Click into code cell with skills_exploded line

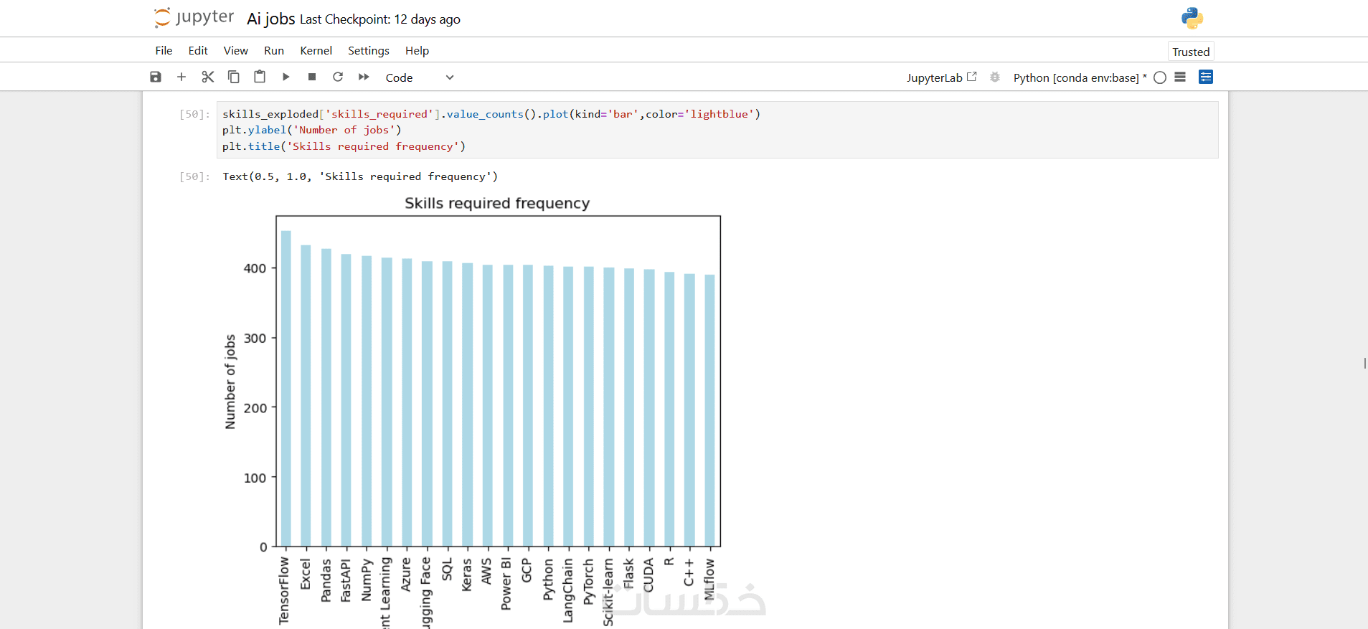491,114
